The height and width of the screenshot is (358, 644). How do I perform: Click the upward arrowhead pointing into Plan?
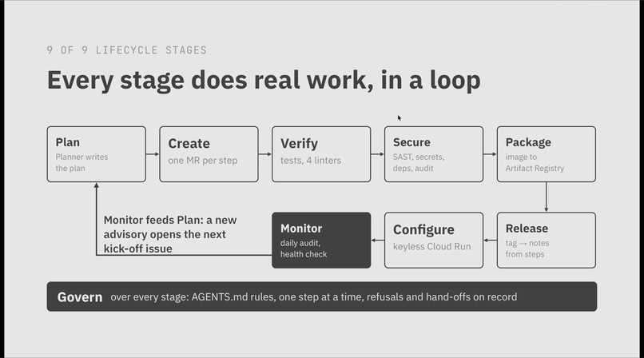tap(96, 185)
